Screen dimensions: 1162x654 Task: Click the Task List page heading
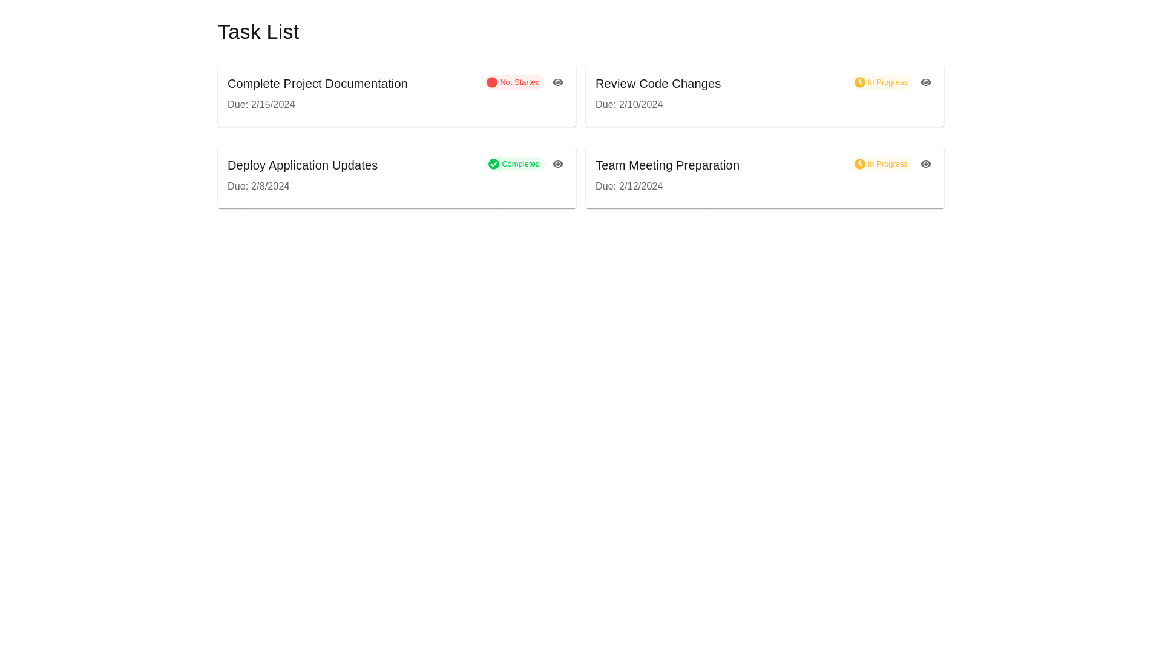(258, 32)
